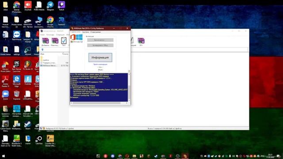
Task: Click the Office and Windows logo in KMSAuto
Action: coord(76,37)
